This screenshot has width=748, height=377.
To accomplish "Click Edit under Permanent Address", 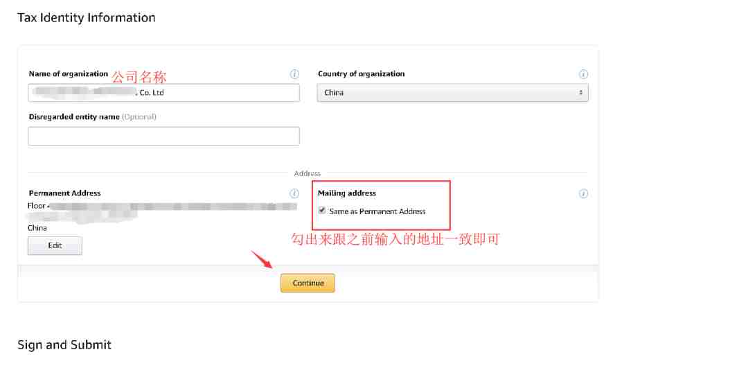I will tap(55, 246).
